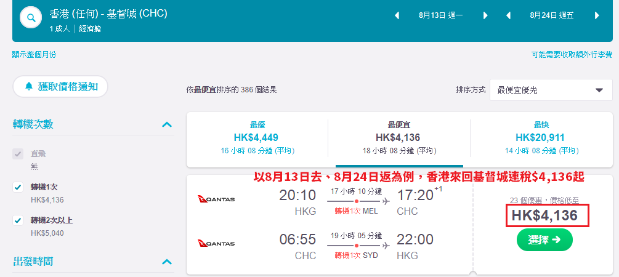
Task: Open the 顯示整個月份 link
Action: click(x=34, y=55)
